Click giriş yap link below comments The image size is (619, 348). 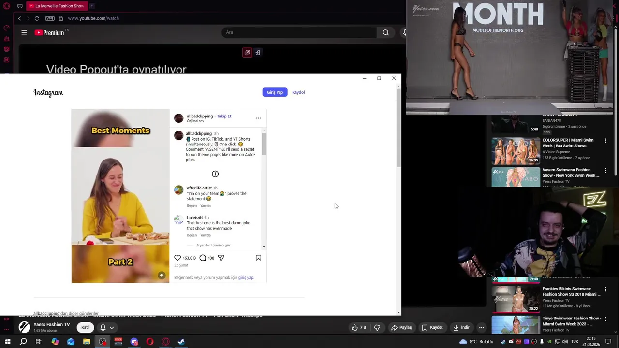(246, 278)
